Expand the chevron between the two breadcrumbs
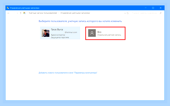170x106 pixels. (59, 13)
